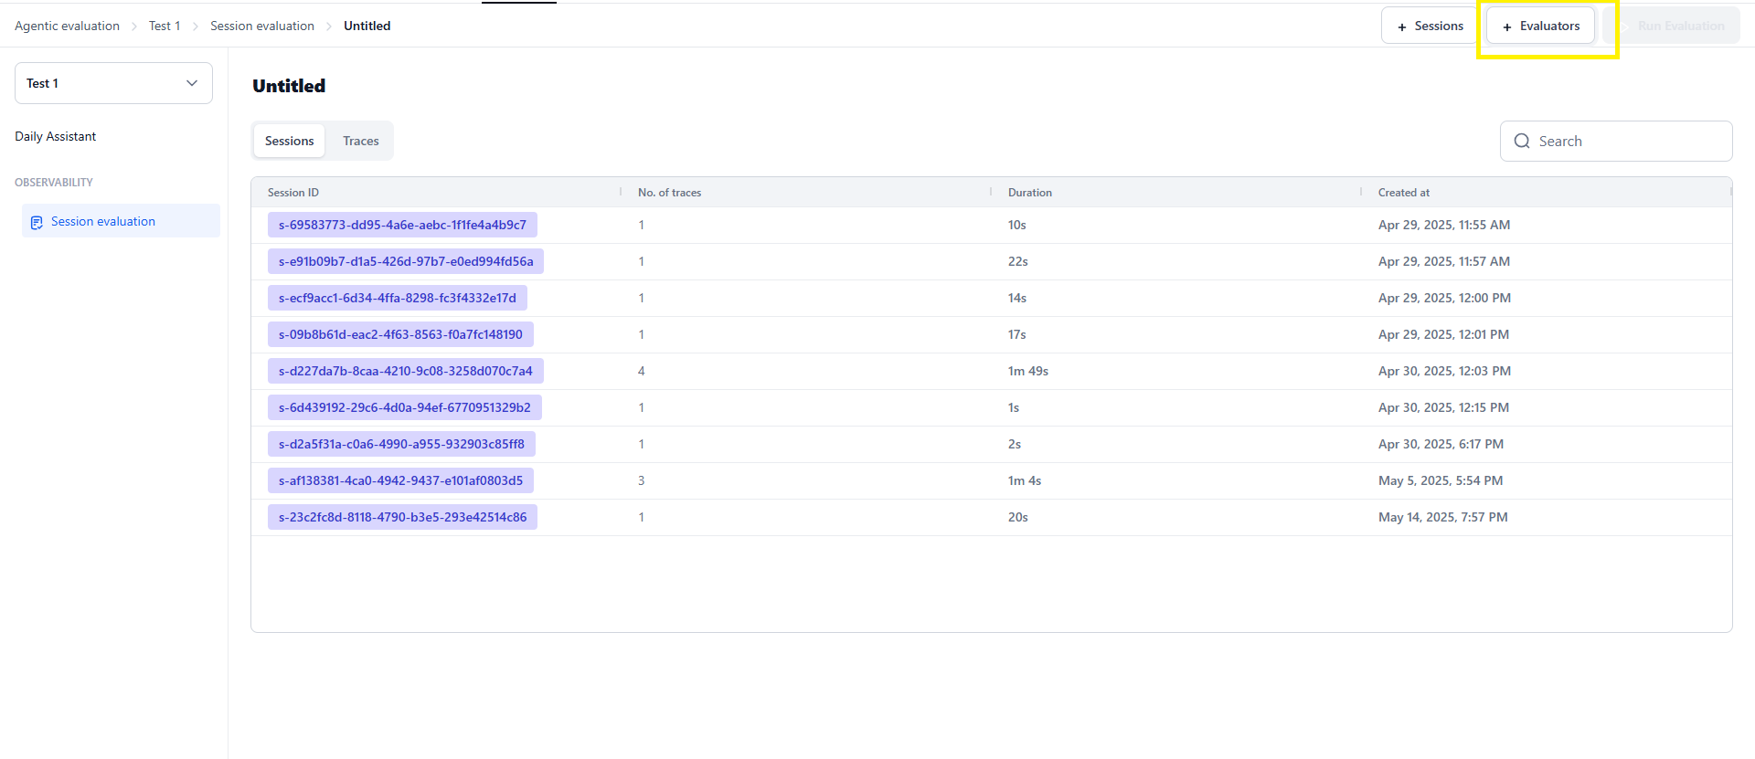This screenshot has height=759, width=1755.
Task: Sort by the Duration column header
Action: pos(1029,193)
